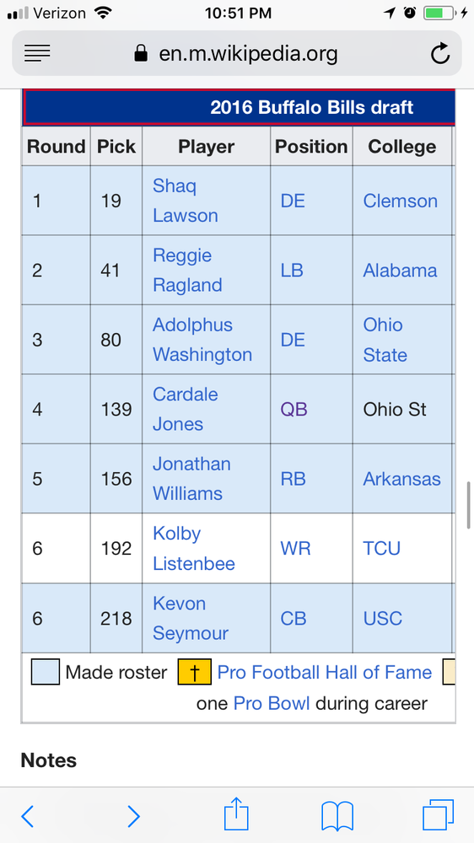Open Reggie Ragland player link
The image size is (474, 843).
pyautogui.click(x=187, y=270)
